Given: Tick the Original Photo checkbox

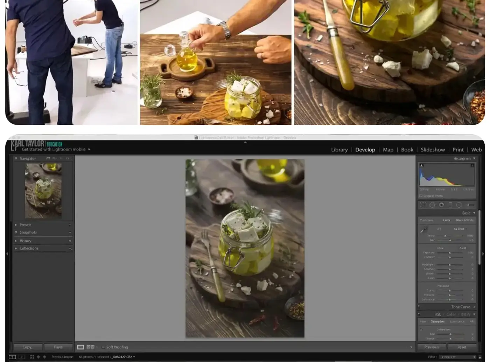Looking at the screenshot, I should (x=421, y=196).
